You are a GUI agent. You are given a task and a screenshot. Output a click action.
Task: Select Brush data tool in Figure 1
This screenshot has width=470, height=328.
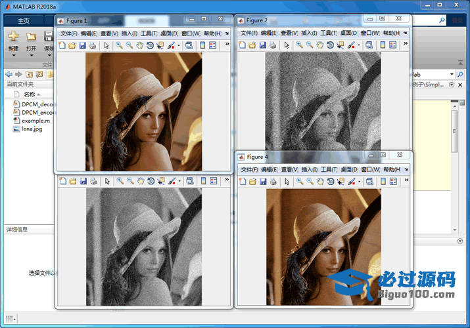tap(171, 45)
